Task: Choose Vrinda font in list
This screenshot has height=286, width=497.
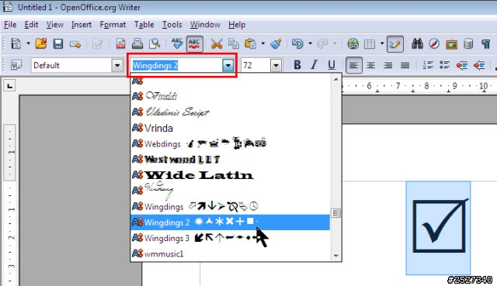Action: (x=231, y=128)
